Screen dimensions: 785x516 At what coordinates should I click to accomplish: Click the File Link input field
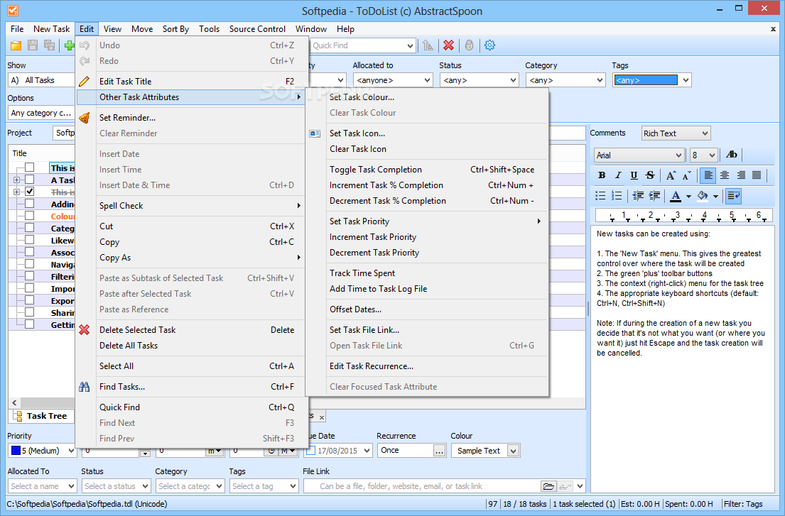(x=421, y=486)
